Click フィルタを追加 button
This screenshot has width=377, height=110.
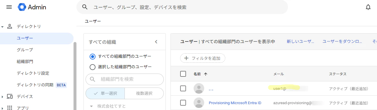click(203, 58)
